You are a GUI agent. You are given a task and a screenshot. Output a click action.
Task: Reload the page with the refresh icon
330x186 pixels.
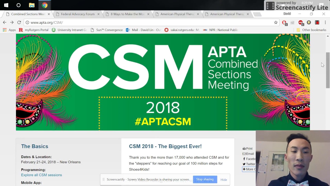point(19,22)
